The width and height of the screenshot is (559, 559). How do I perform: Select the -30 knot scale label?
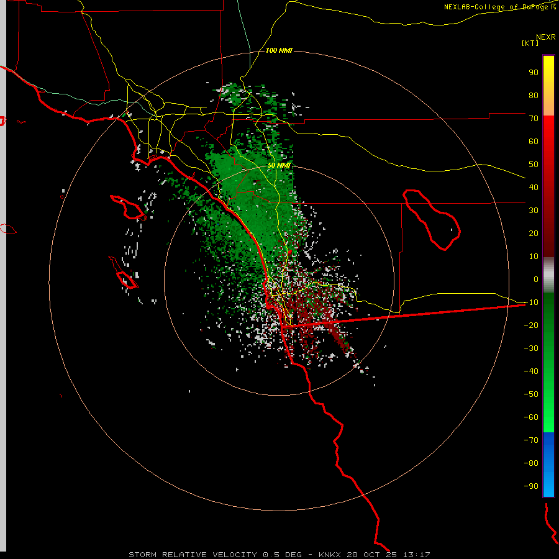[x=531, y=348]
